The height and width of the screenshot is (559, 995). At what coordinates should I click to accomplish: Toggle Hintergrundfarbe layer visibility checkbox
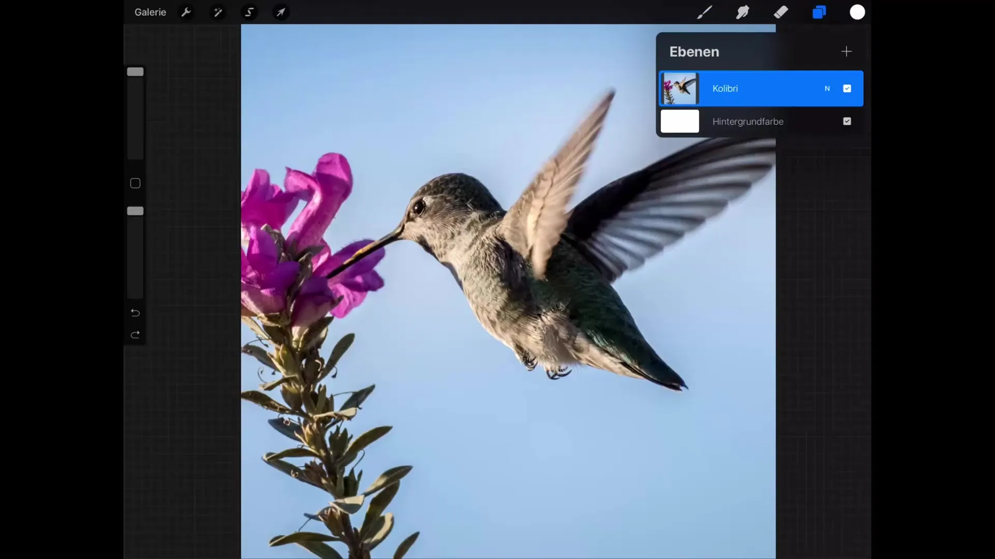click(847, 121)
